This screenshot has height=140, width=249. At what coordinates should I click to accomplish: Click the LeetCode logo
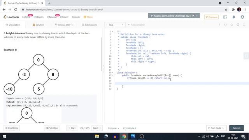tap(11, 17)
